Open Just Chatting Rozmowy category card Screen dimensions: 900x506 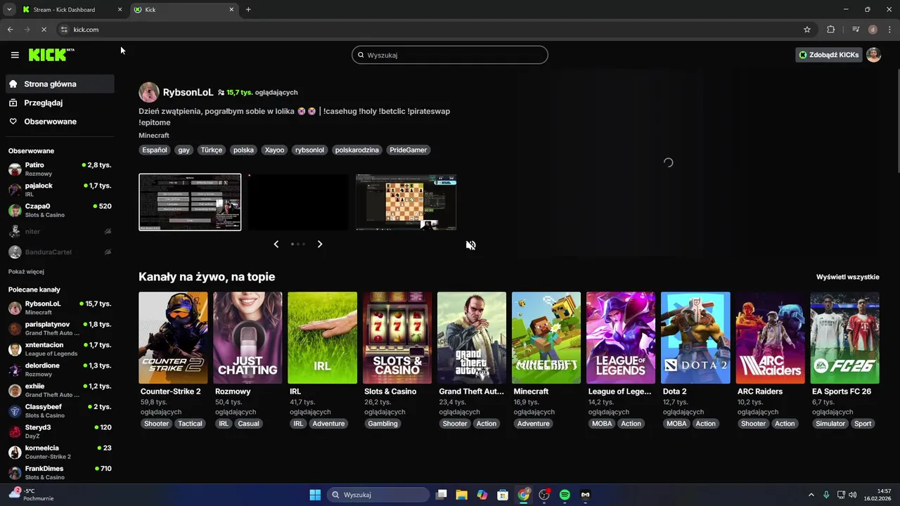tap(247, 337)
